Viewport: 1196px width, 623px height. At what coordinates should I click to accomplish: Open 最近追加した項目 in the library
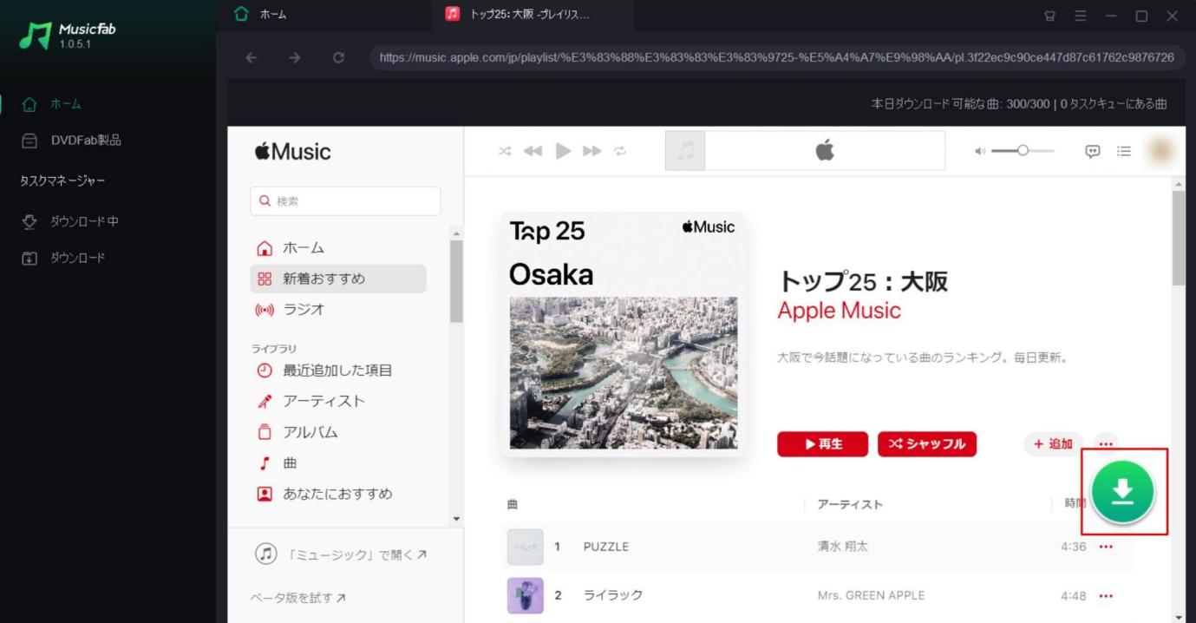pyautogui.click(x=338, y=371)
